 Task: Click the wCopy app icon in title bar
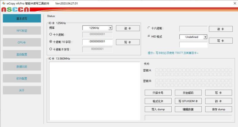3,3
